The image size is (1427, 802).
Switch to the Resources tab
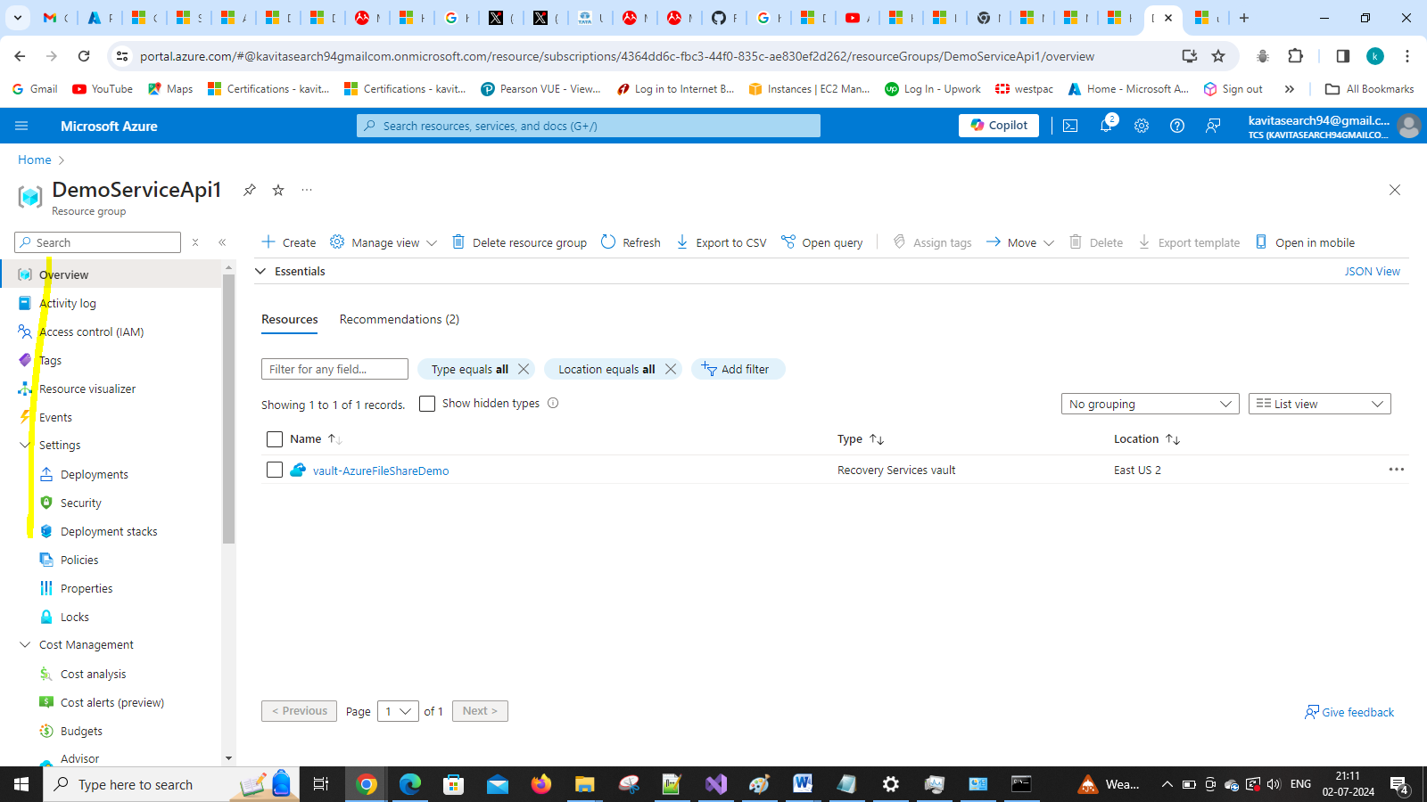click(x=290, y=319)
